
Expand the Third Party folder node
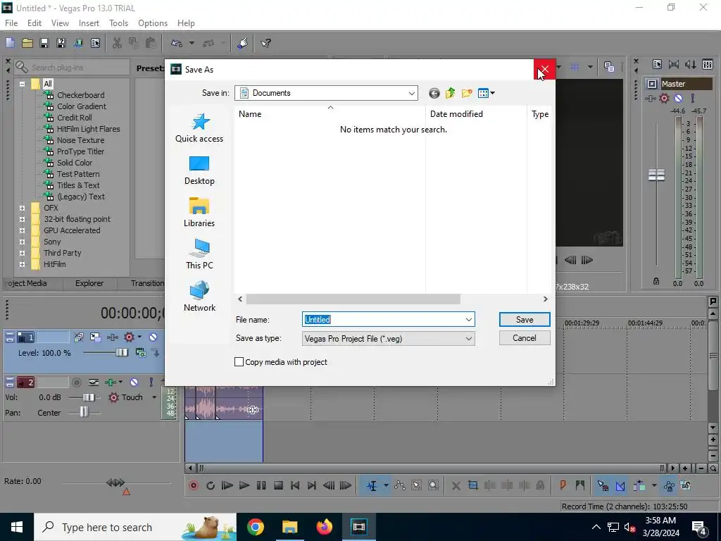click(x=22, y=253)
